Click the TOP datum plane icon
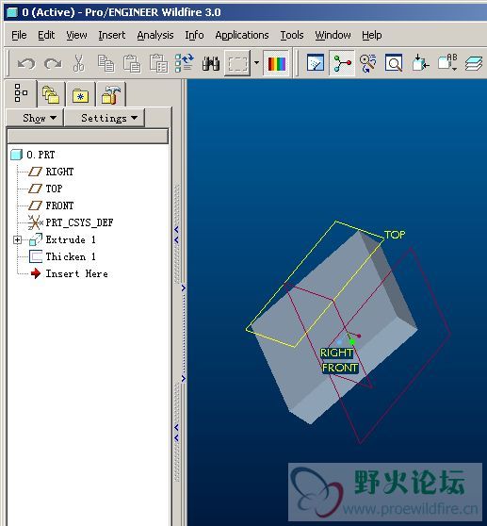 click(x=35, y=189)
